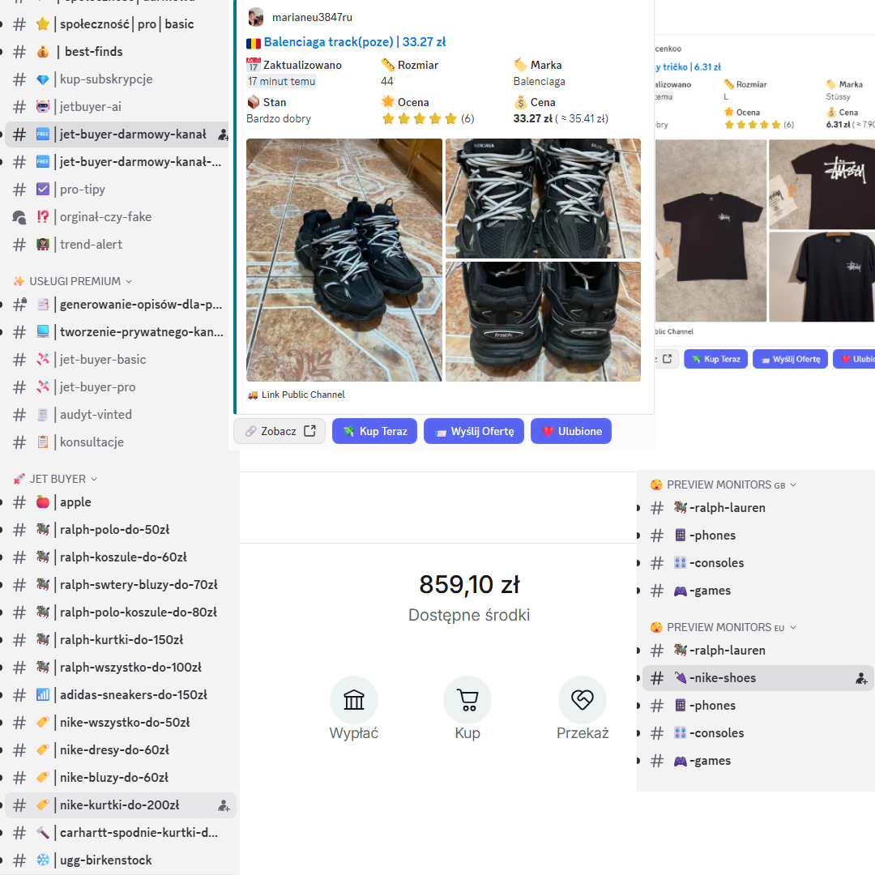Click add-member icon on -nike-shoes channel
Screen dimensions: 875x875
pos(861,678)
